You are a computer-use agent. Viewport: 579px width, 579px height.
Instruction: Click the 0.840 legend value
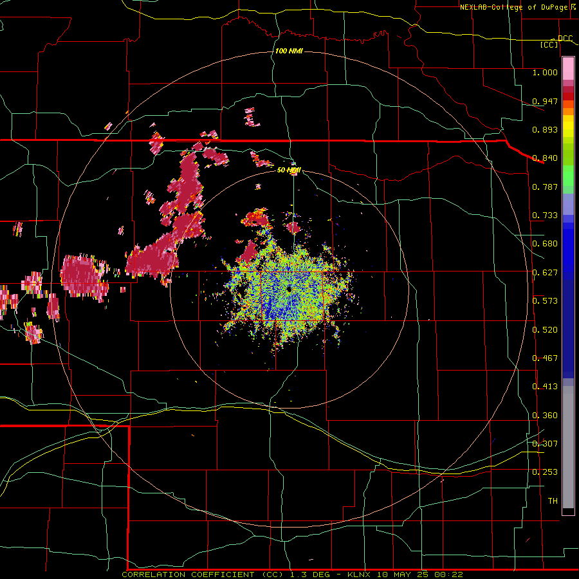545,158
